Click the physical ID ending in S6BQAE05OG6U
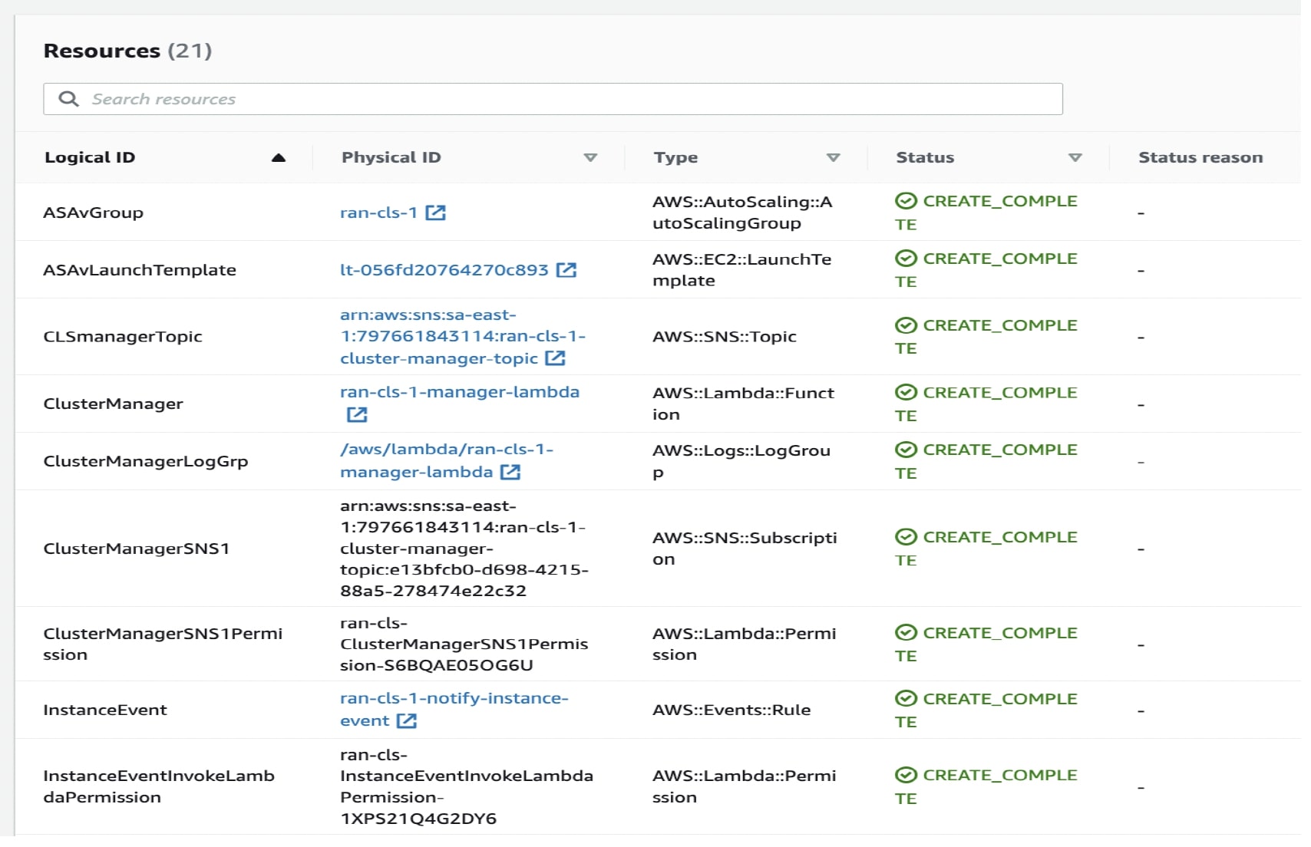This screenshot has width=1311, height=847. click(x=464, y=644)
